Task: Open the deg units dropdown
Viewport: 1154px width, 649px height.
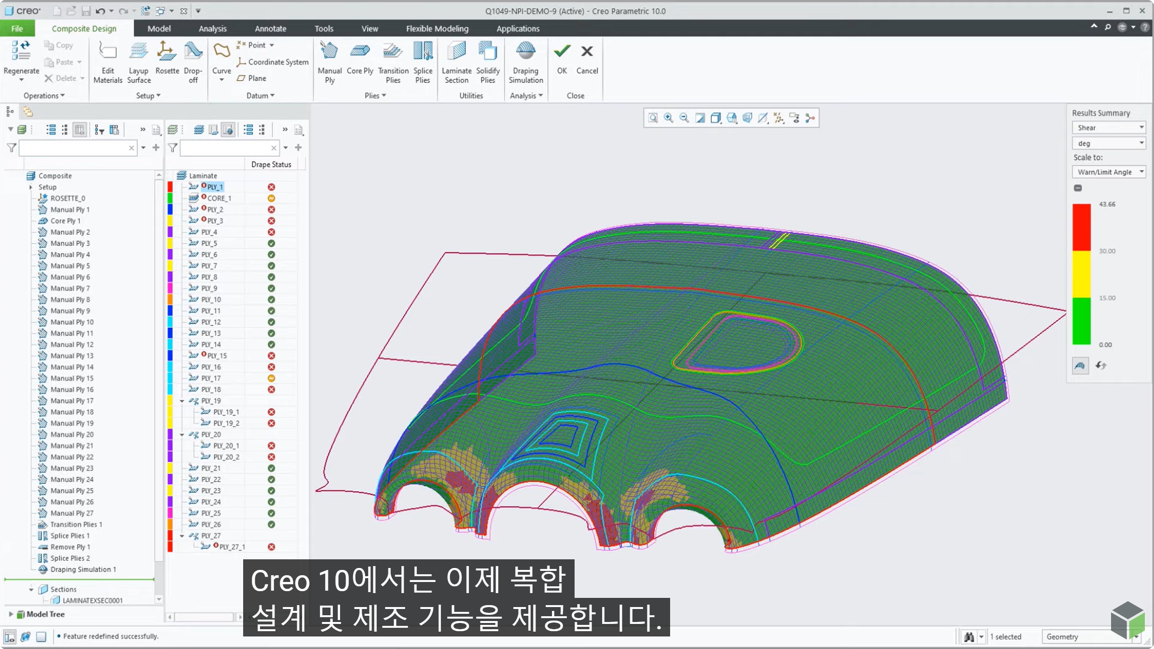Action: 1109,143
